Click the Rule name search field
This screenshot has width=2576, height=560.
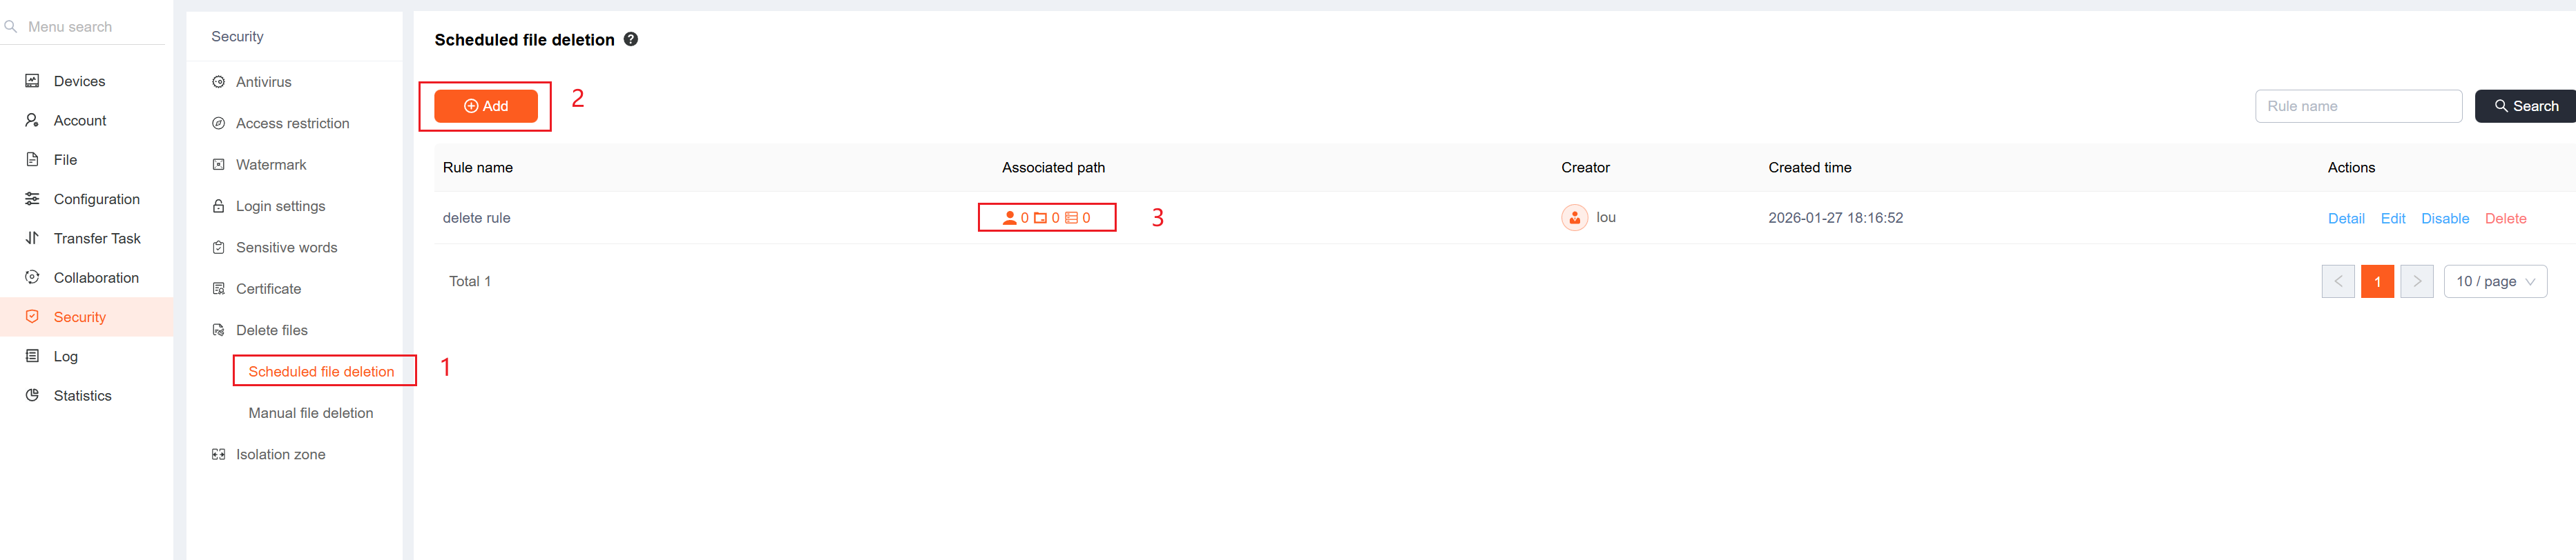[2357, 106]
